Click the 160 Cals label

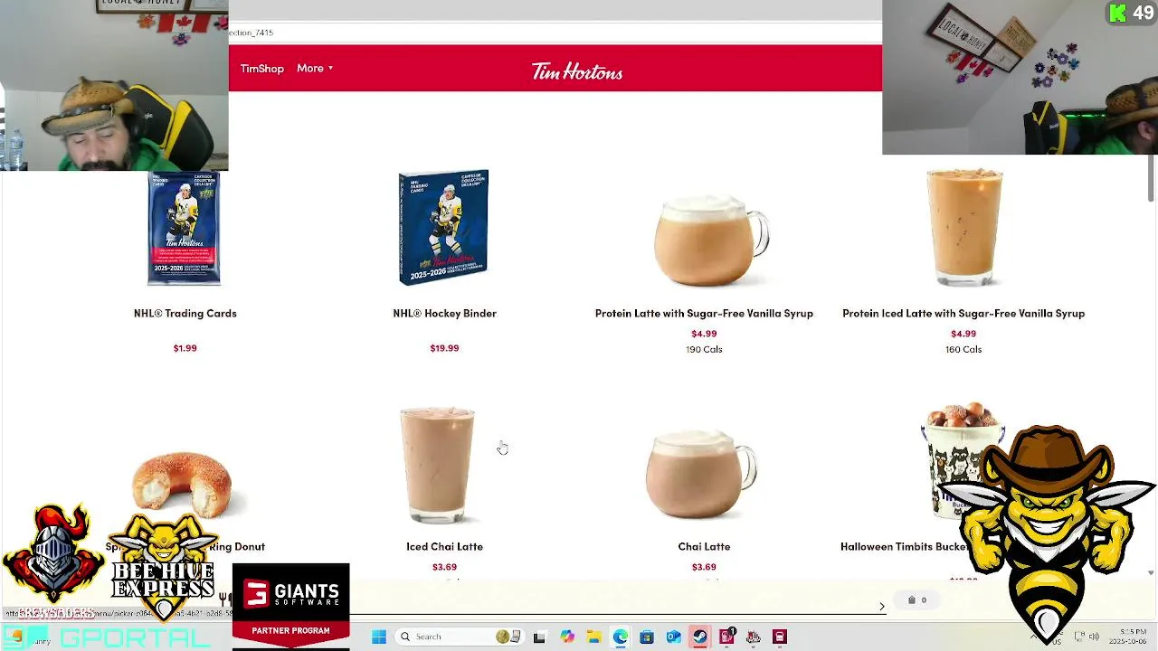(x=963, y=349)
